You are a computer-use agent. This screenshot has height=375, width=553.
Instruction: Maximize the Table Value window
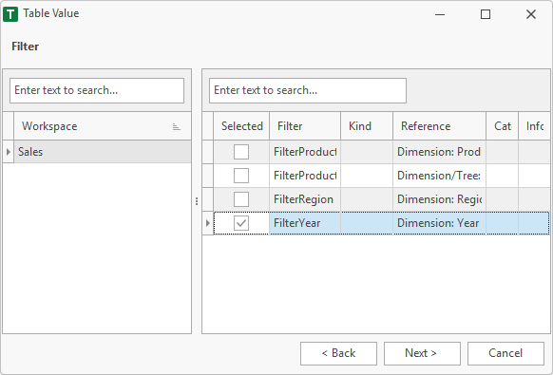[x=486, y=14]
